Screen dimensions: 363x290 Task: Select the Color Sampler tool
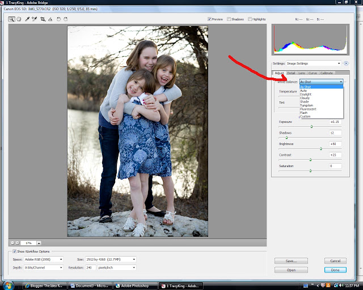(x=35, y=19)
